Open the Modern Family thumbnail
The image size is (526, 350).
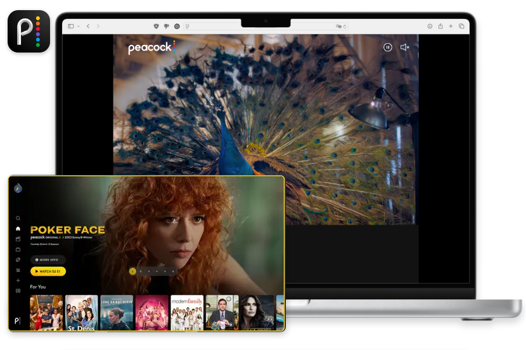[x=187, y=312]
